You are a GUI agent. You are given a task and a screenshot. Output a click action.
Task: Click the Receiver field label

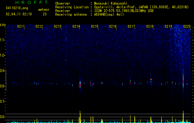[63, 11]
